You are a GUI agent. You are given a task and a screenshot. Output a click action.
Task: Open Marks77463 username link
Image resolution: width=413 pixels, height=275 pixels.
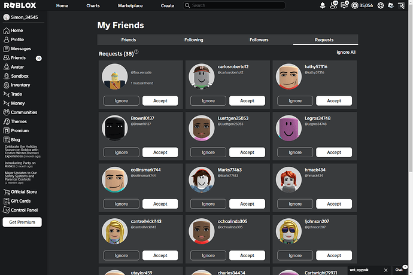[x=230, y=170]
